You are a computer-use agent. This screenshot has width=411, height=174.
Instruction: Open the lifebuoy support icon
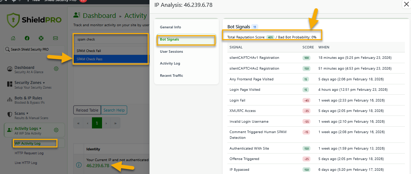click(41, 38)
